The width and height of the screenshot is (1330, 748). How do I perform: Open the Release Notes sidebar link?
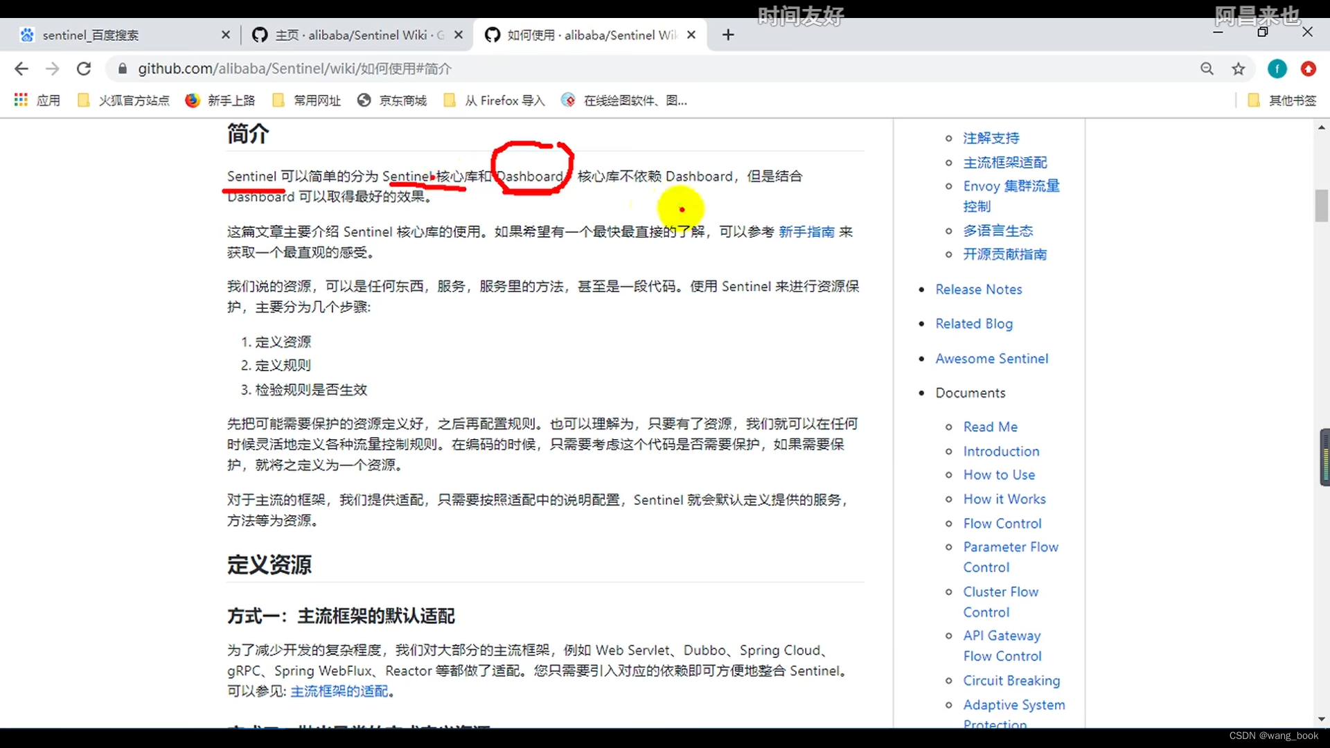(x=979, y=290)
